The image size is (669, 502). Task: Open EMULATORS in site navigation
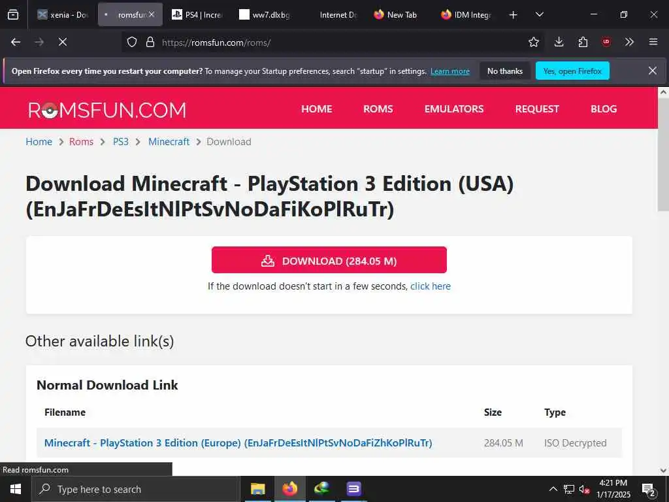click(454, 109)
